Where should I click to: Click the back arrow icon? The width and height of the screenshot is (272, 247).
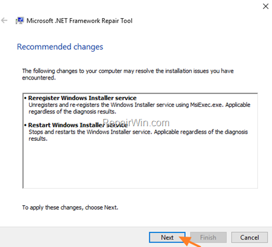point(4,21)
